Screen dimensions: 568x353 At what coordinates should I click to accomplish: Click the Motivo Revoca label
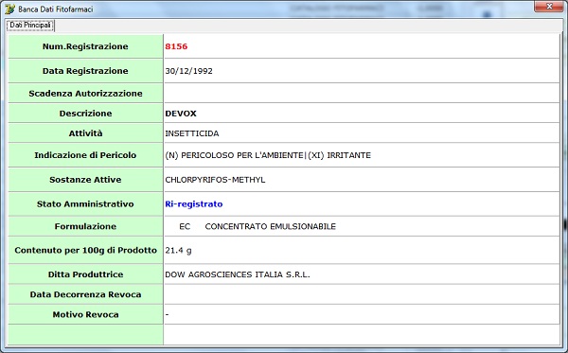85,314
